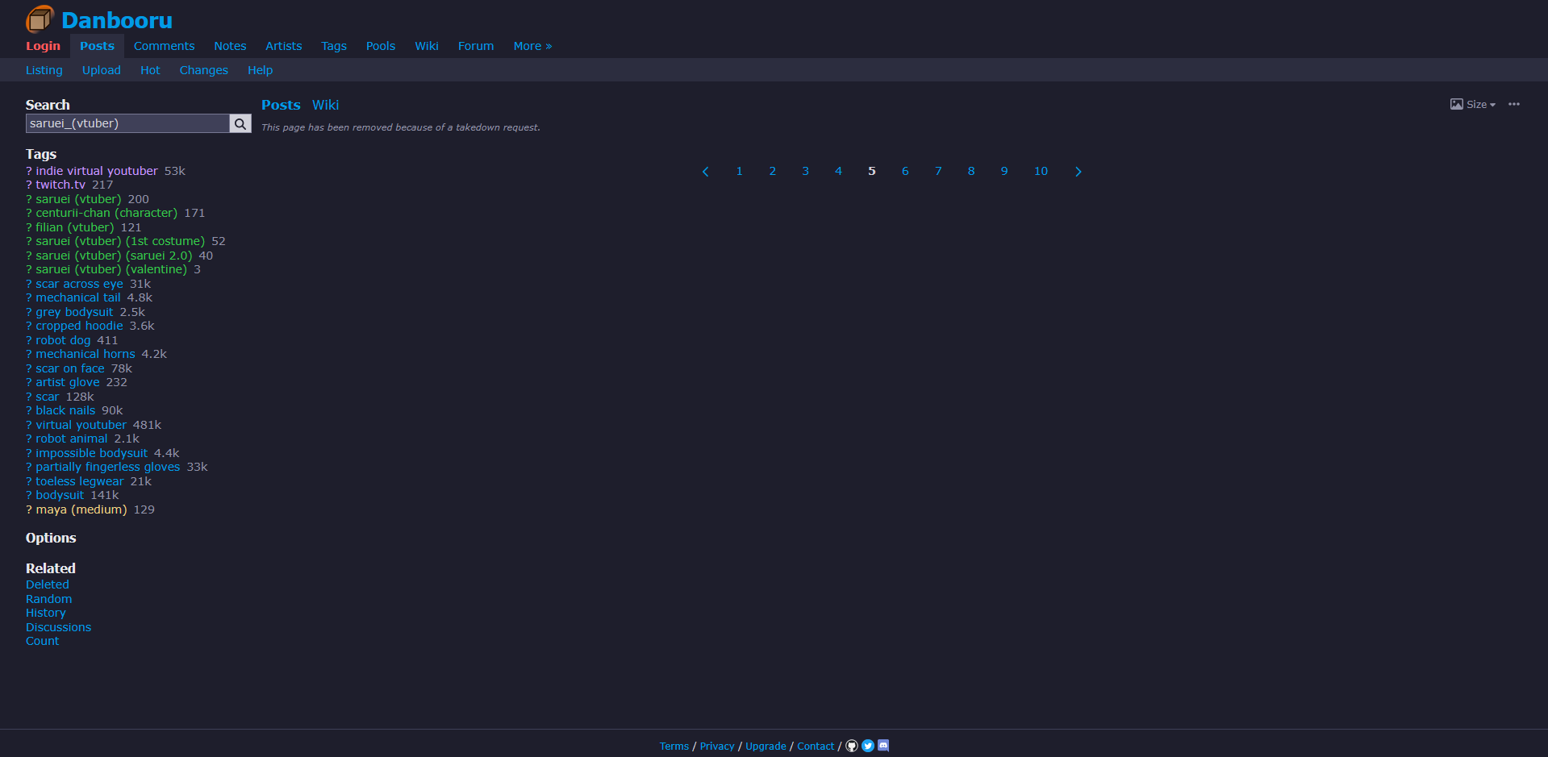Go to page 2
Screen dimensions: 1548x757
click(773, 171)
